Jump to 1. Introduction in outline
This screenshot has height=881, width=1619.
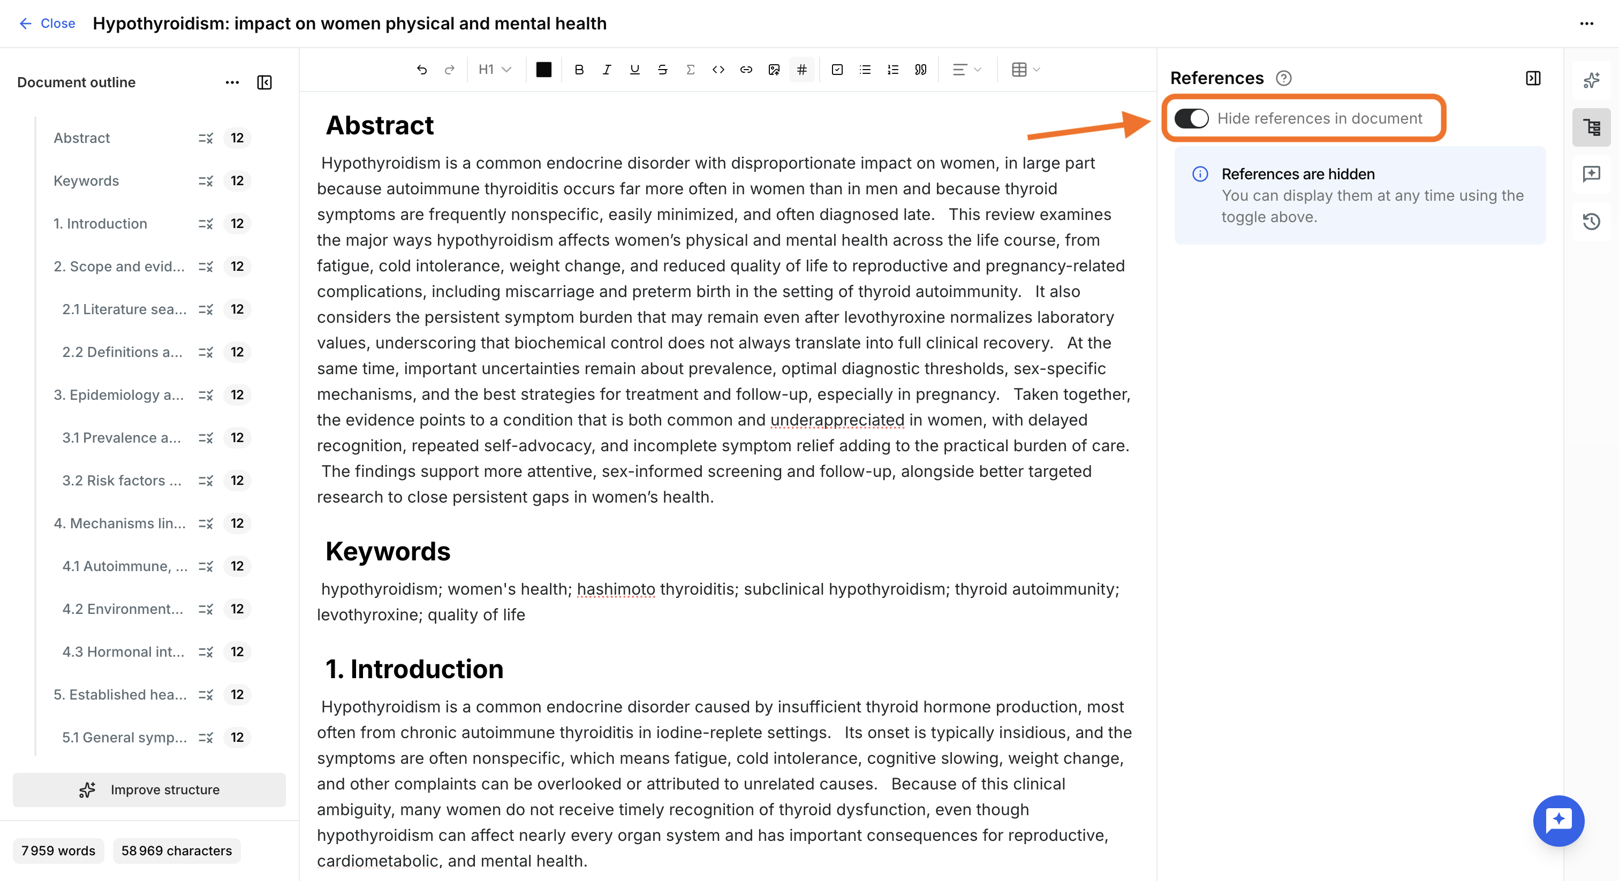pyautogui.click(x=101, y=224)
